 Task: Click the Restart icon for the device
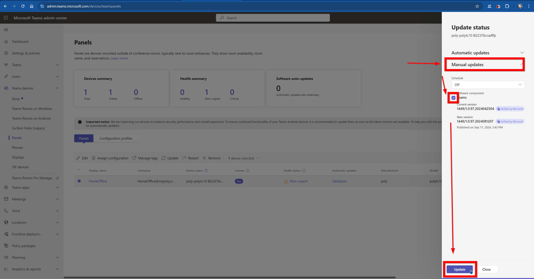tap(184, 158)
